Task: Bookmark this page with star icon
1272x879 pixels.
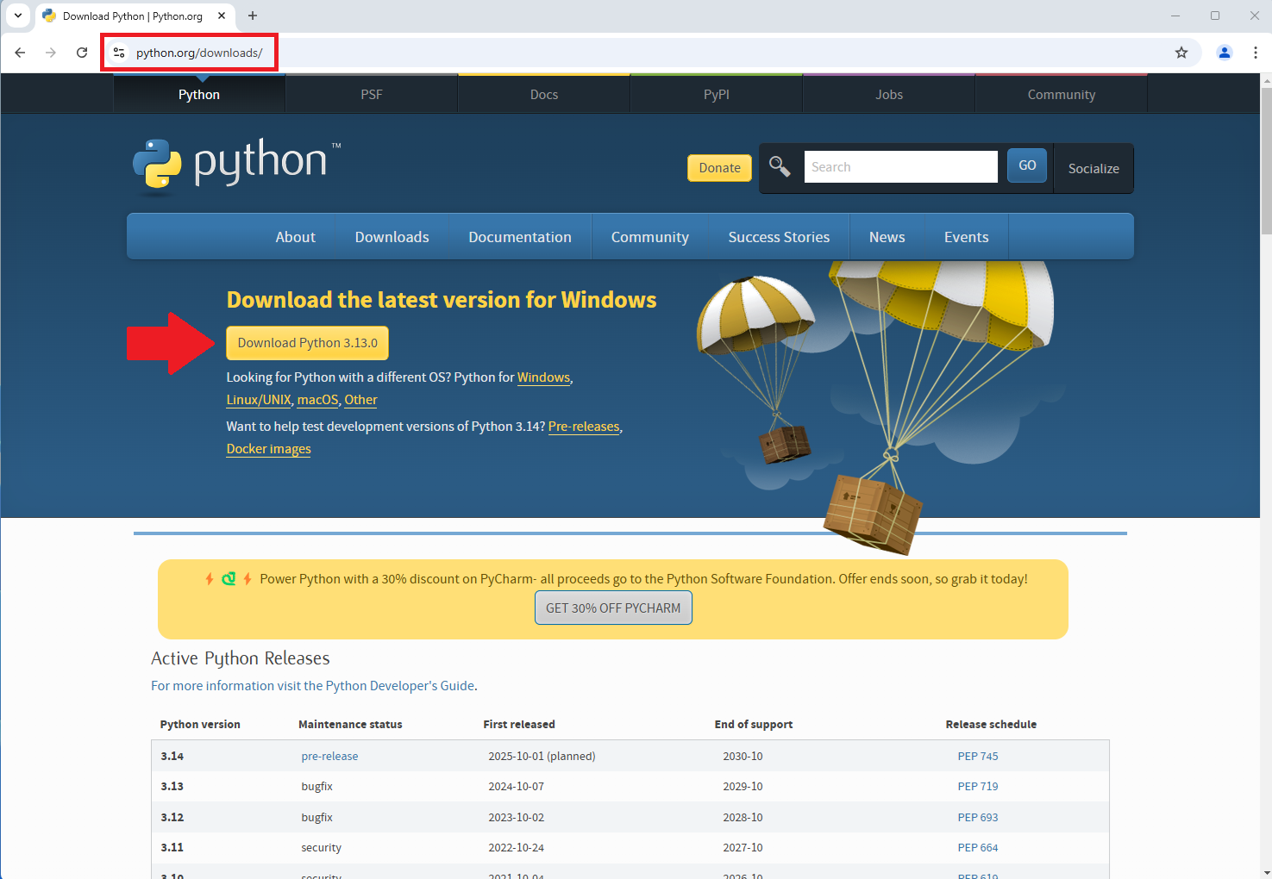Action: coord(1181,53)
